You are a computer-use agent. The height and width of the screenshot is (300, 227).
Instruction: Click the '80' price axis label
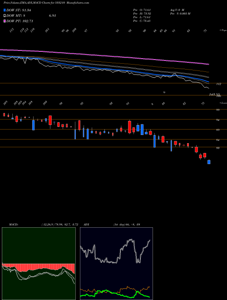(x=217, y=148)
